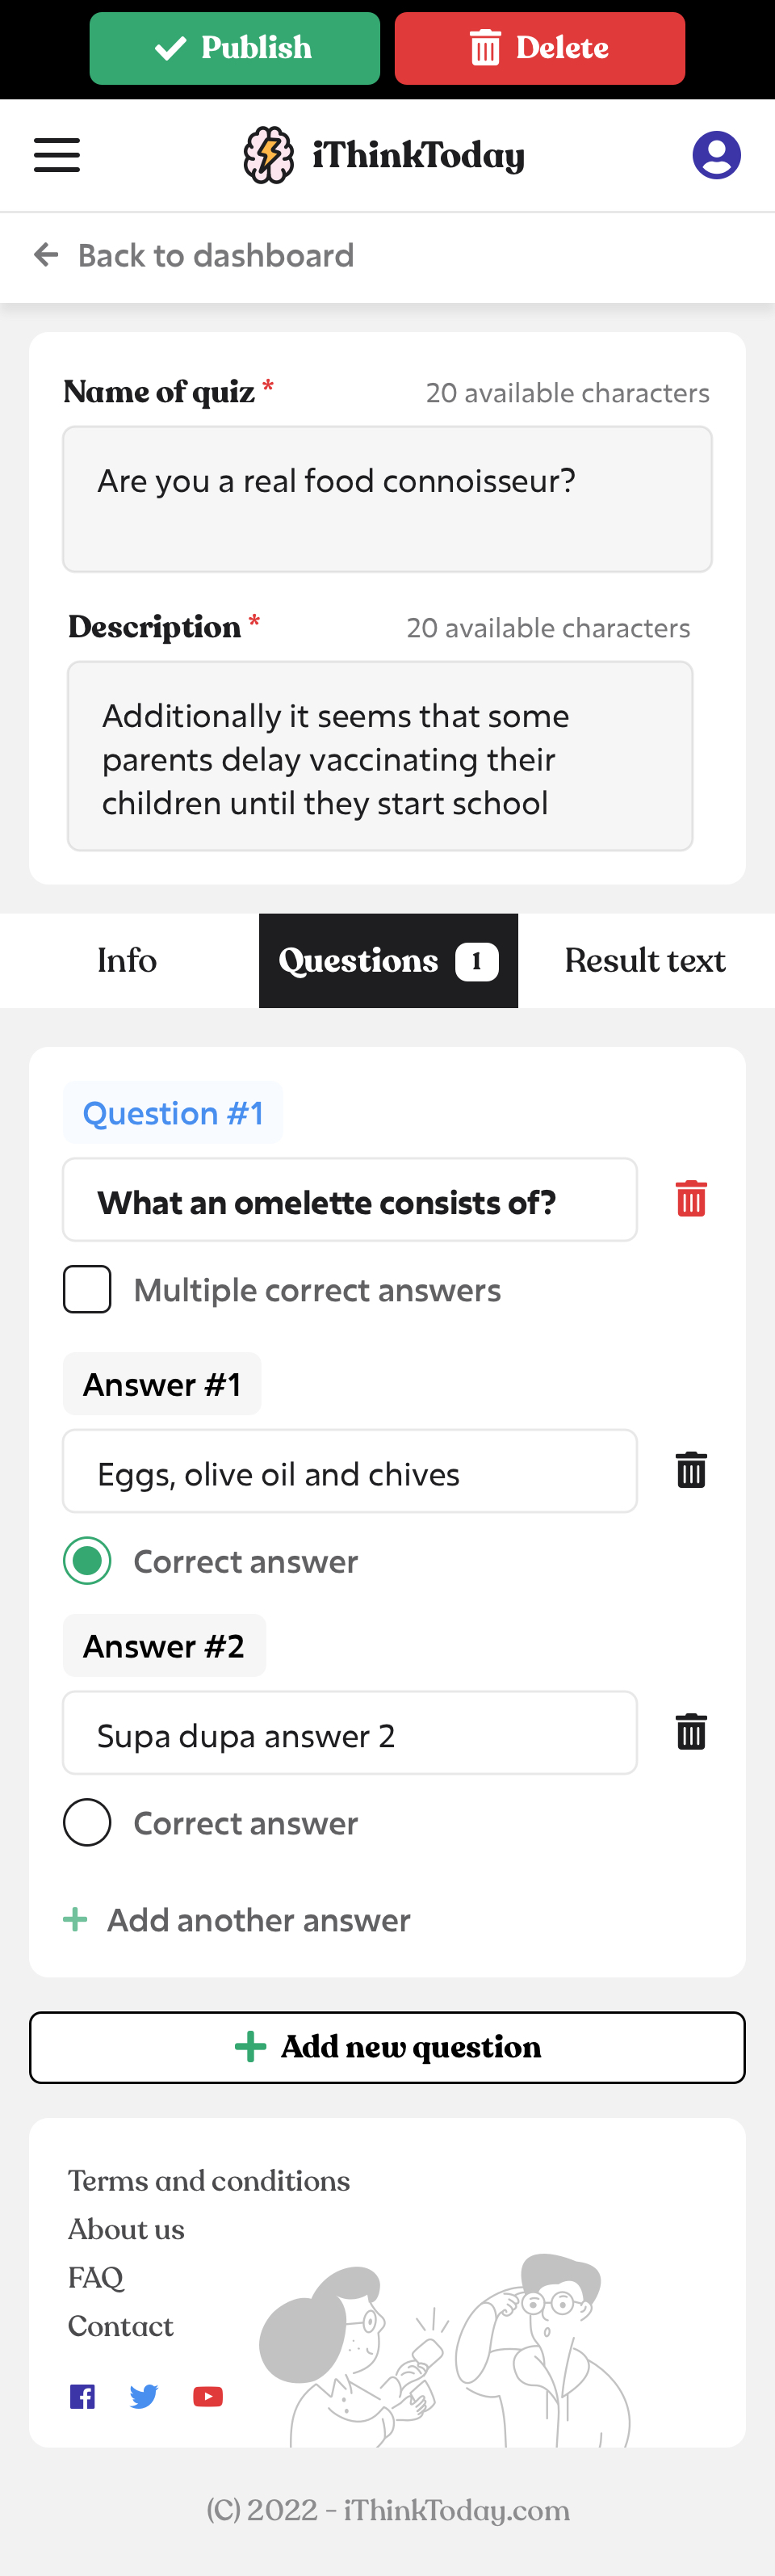The width and height of the screenshot is (775, 2576).
Task: Remove Answer #1 using its trash icon
Action: [690, 1470]
